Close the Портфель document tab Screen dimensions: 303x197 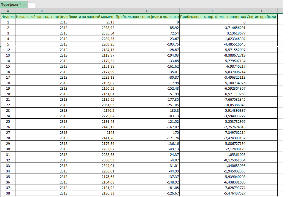click(x=25, y=5)
